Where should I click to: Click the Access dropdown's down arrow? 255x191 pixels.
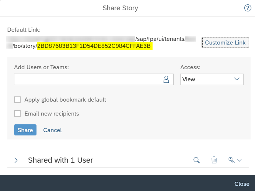pyautogui.click(x=237, y=79)
